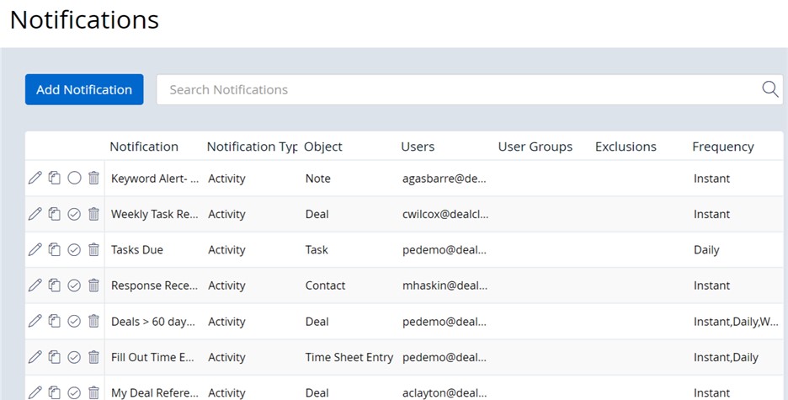Duplicate the Deals > 60 day... notification

(x=54, y=321)
